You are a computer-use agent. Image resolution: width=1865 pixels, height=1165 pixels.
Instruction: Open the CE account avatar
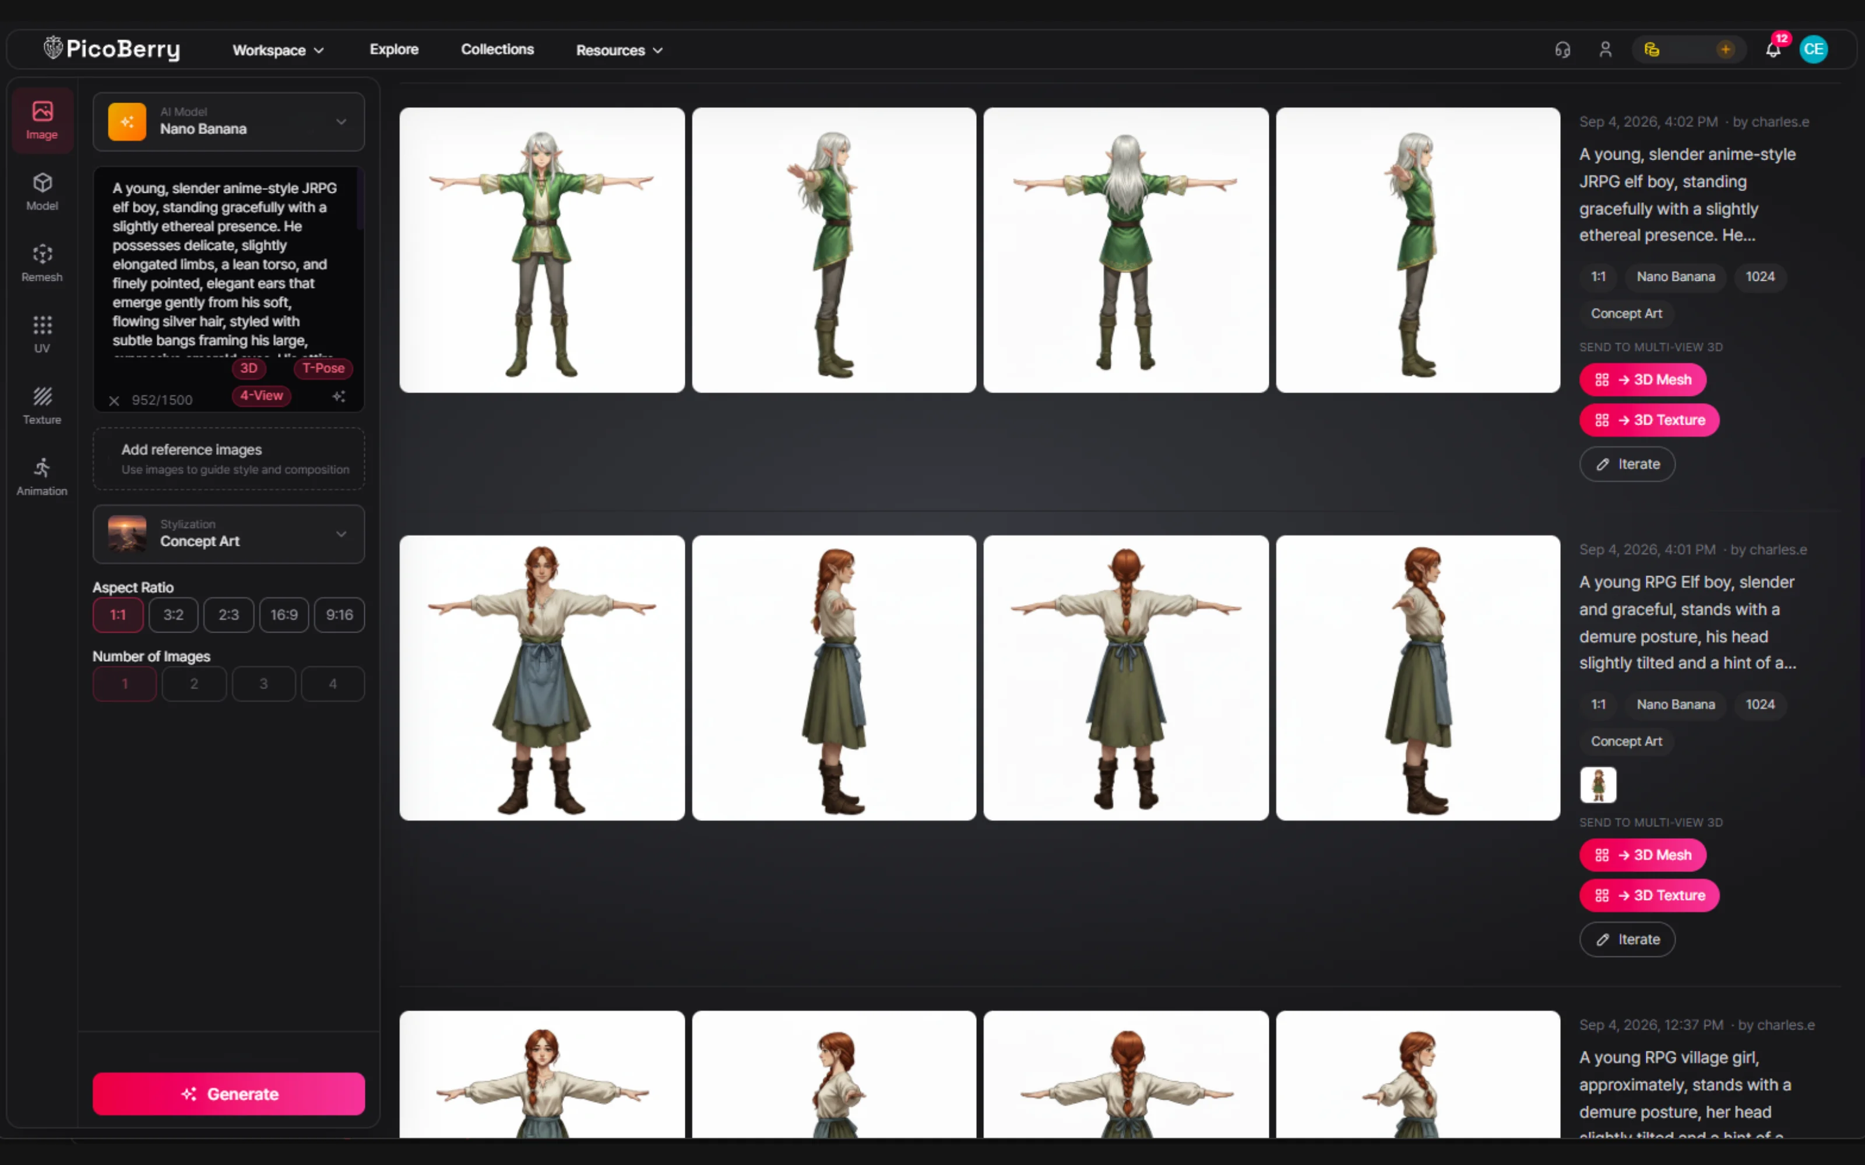(1813, 50)
